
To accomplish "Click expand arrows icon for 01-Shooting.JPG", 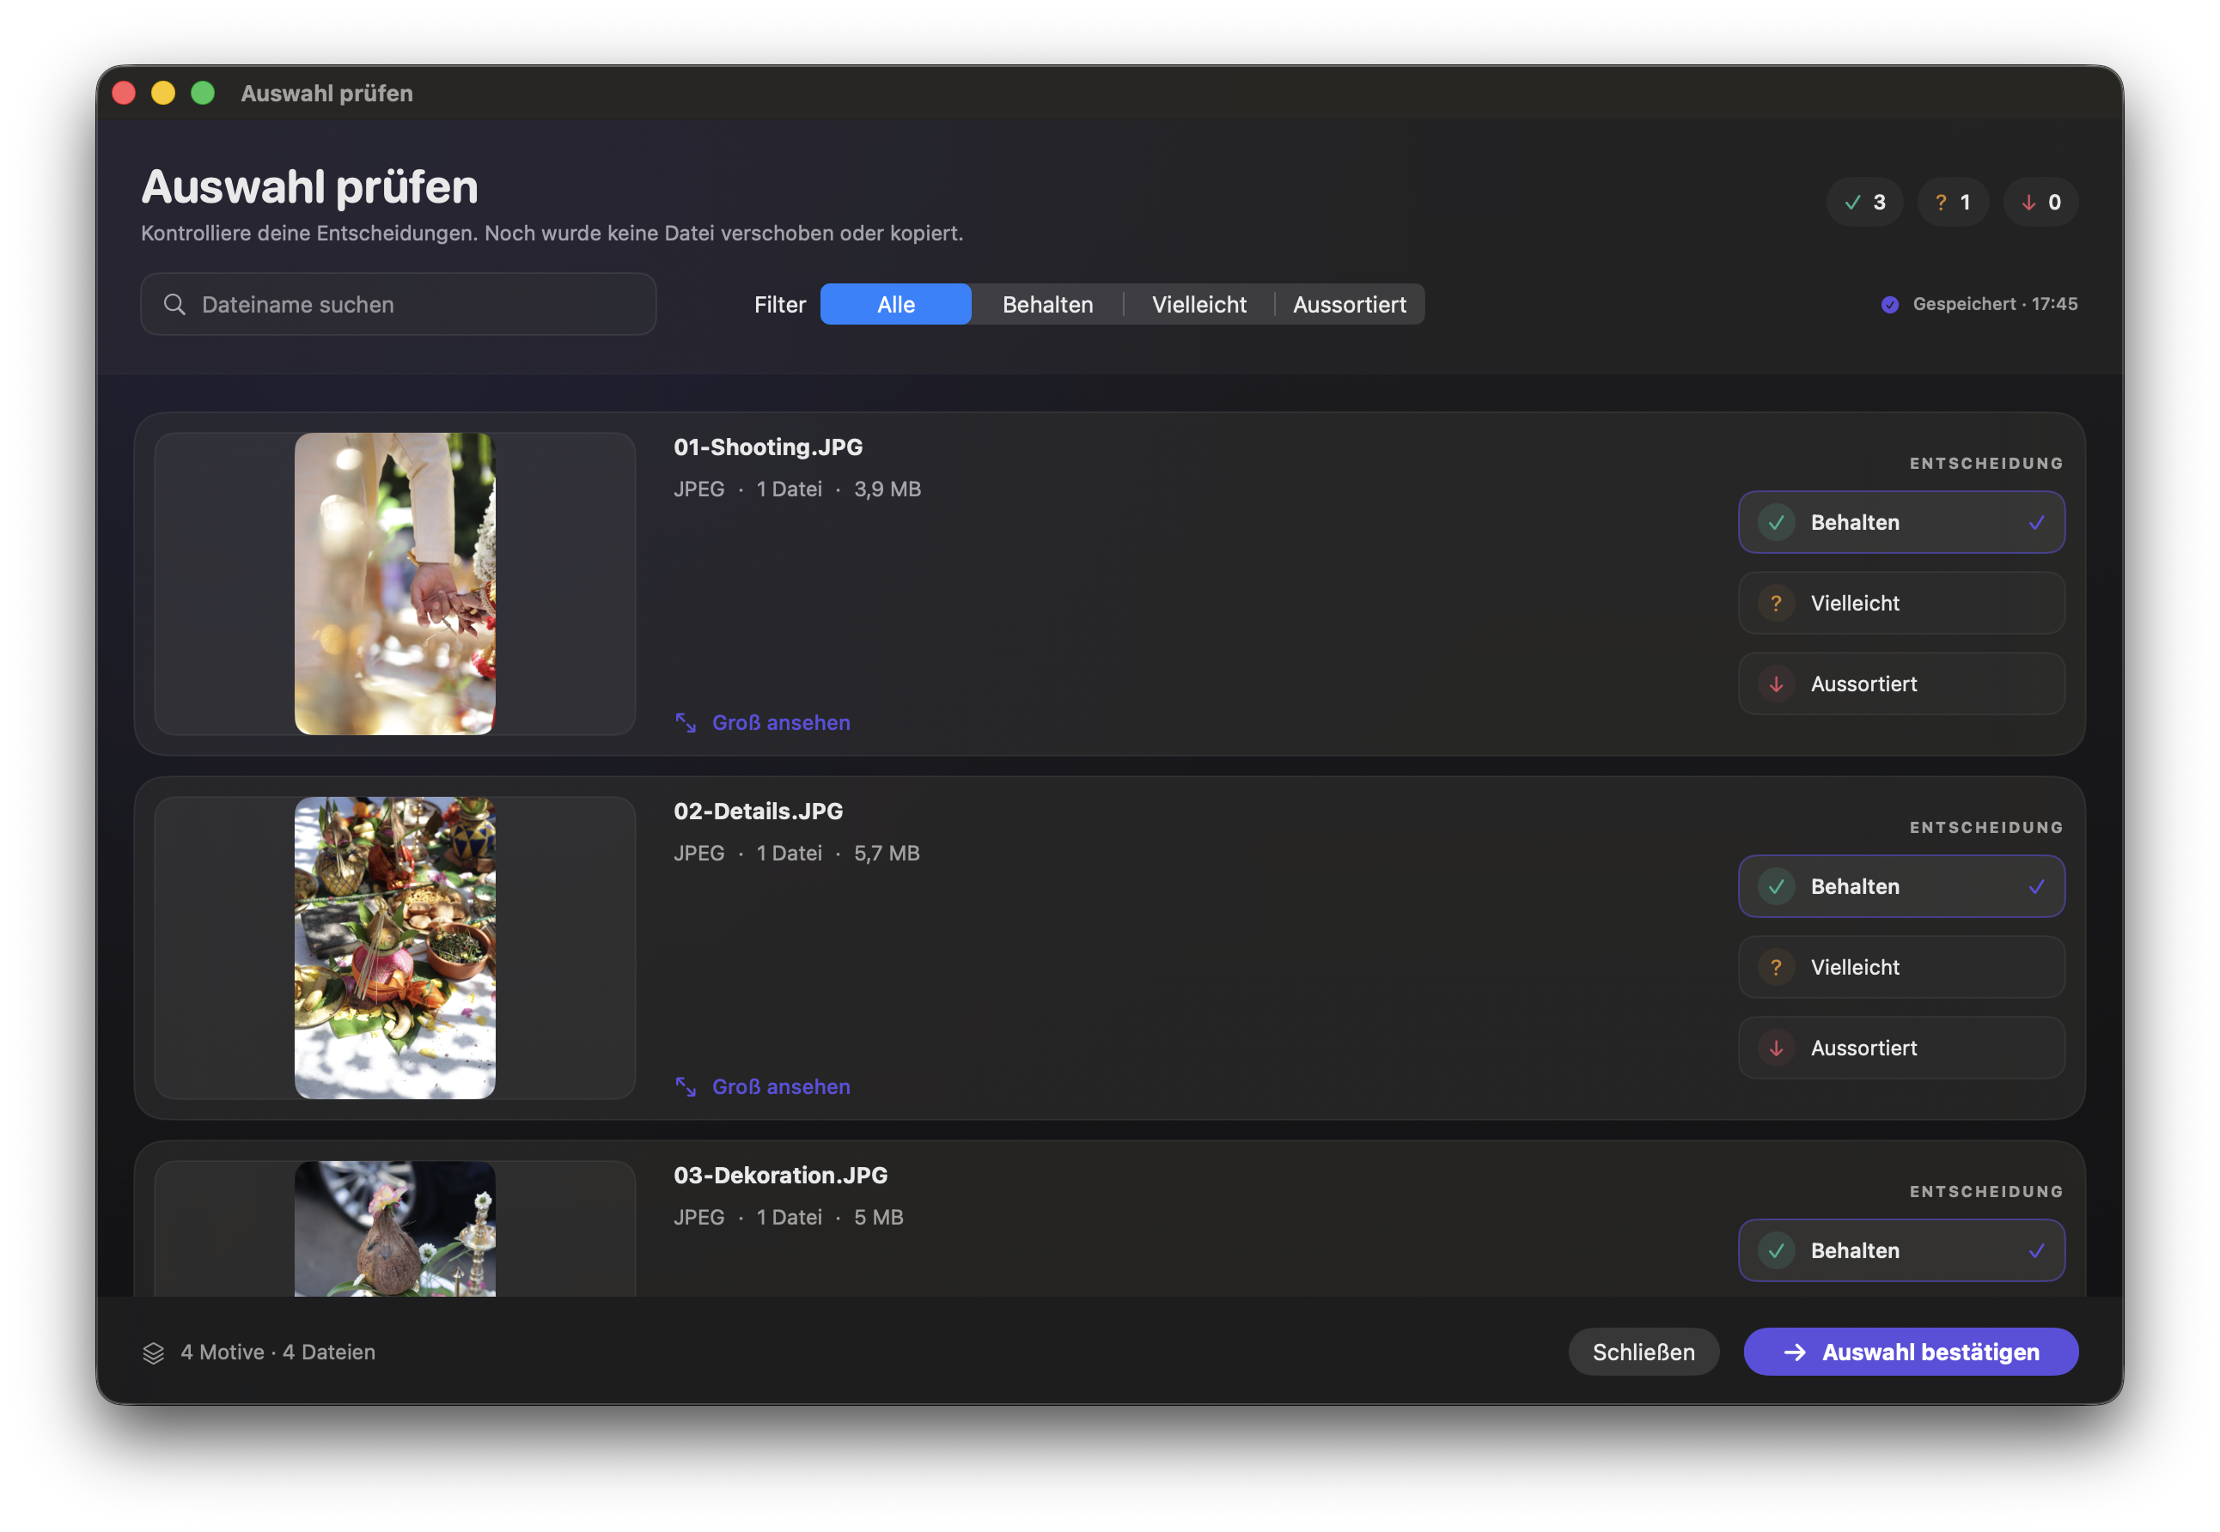I will [686, 723].
